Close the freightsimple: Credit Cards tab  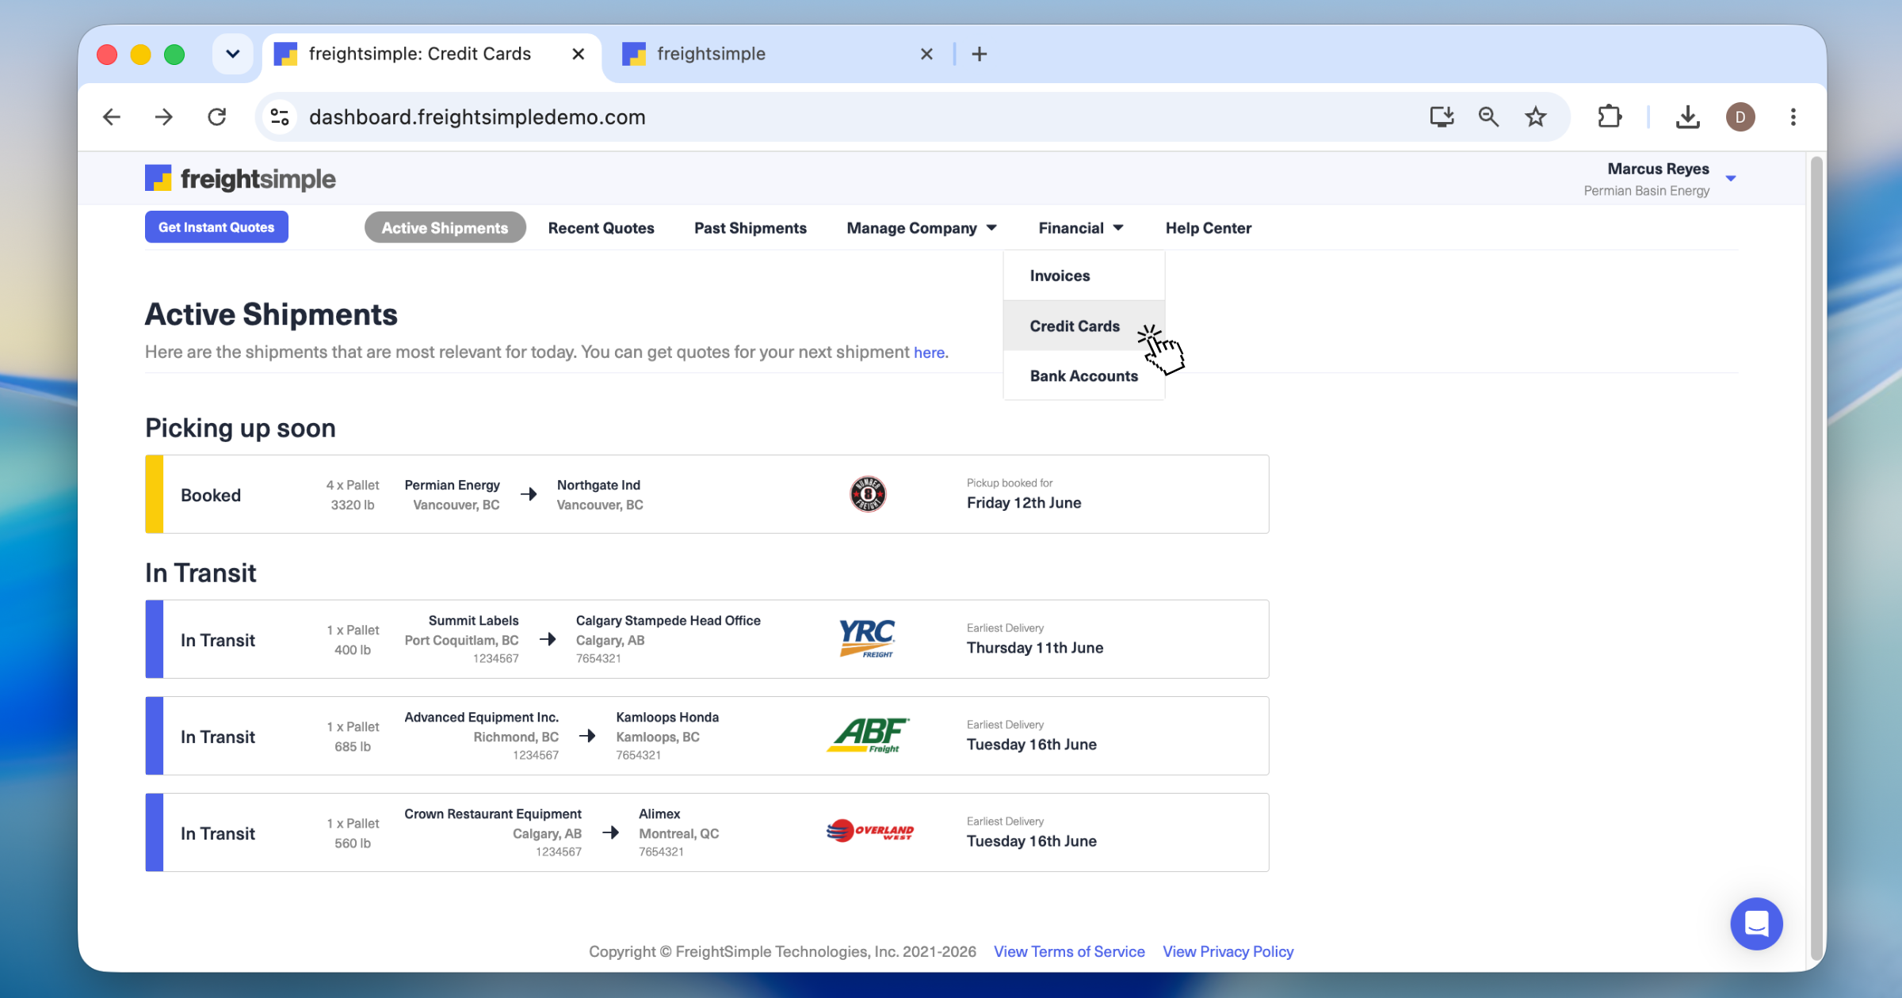point(579,54)
